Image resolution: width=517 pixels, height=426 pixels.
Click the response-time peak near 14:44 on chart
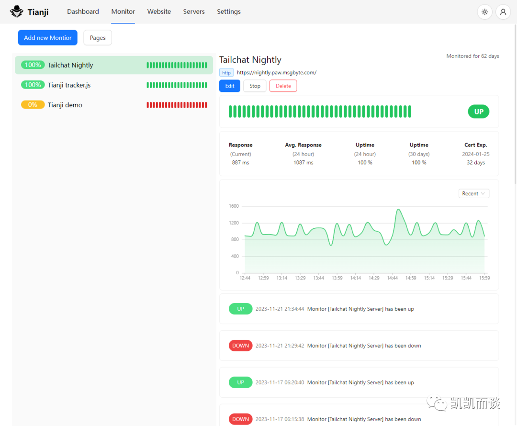point(399,210)
